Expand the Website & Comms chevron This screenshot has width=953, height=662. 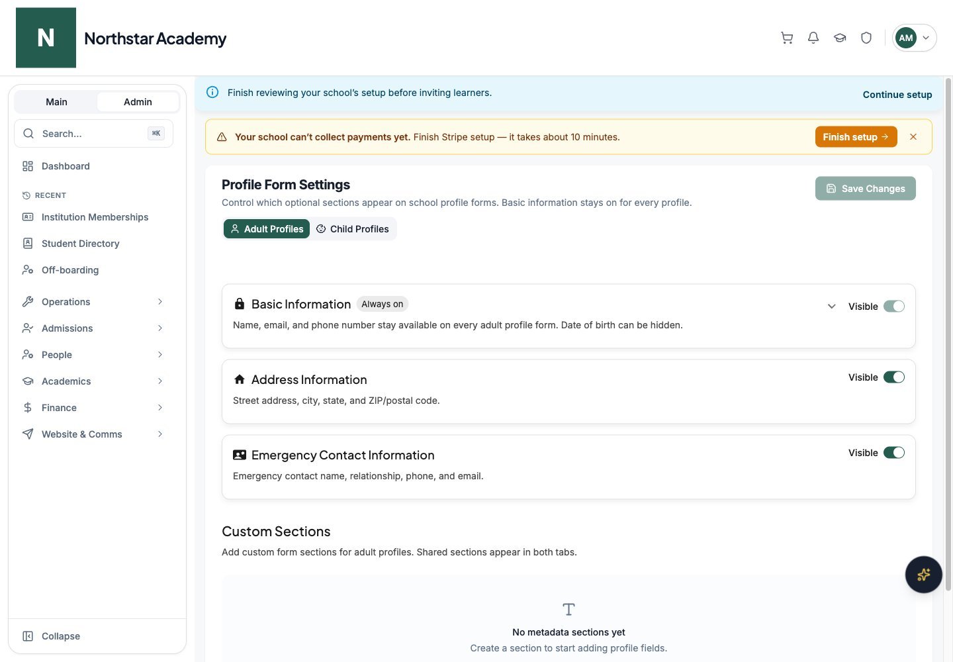[x=160, y=434]
